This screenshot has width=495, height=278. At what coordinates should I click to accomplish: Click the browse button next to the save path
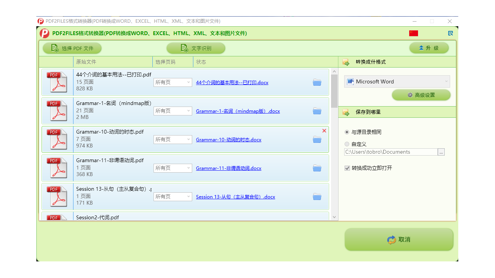pyautogui.click(x=441, y=152)
